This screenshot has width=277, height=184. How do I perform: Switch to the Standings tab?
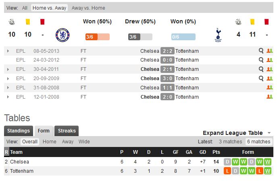click(x=19, y=131)
